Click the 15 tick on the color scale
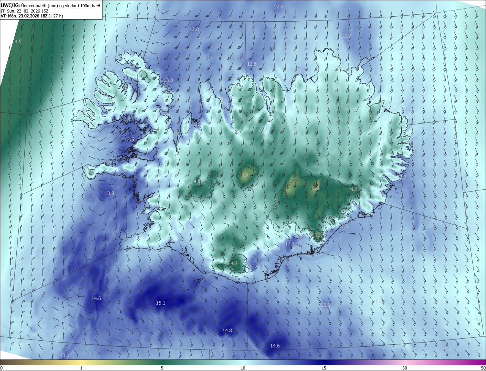 (324, 368)
